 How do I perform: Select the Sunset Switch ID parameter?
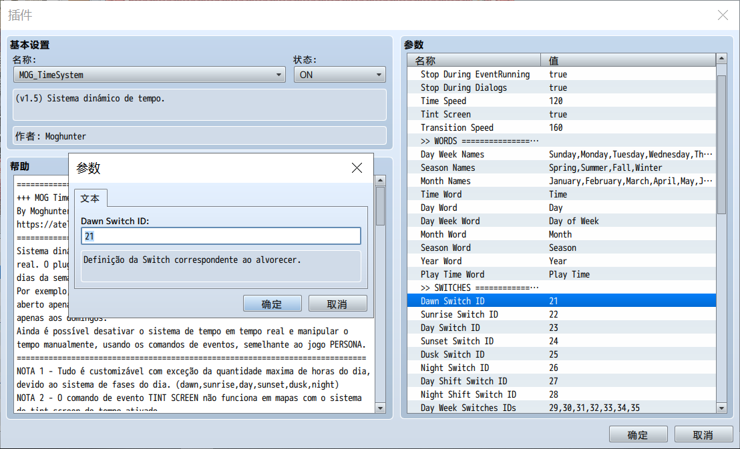(562, 340)
